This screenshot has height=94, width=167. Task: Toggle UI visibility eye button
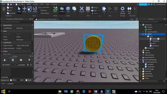point(132,19)
